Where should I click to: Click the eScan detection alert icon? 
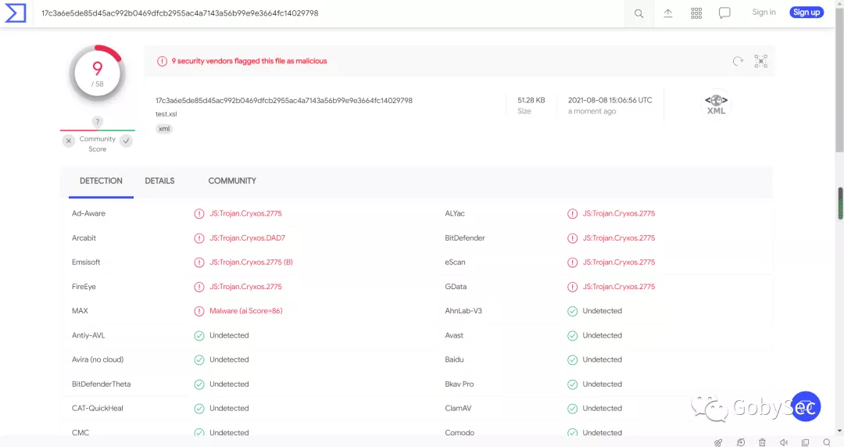click(x=572, y=263)
